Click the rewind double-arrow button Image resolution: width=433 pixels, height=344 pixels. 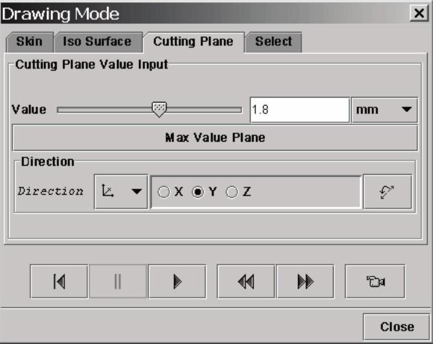pos(246,281)
